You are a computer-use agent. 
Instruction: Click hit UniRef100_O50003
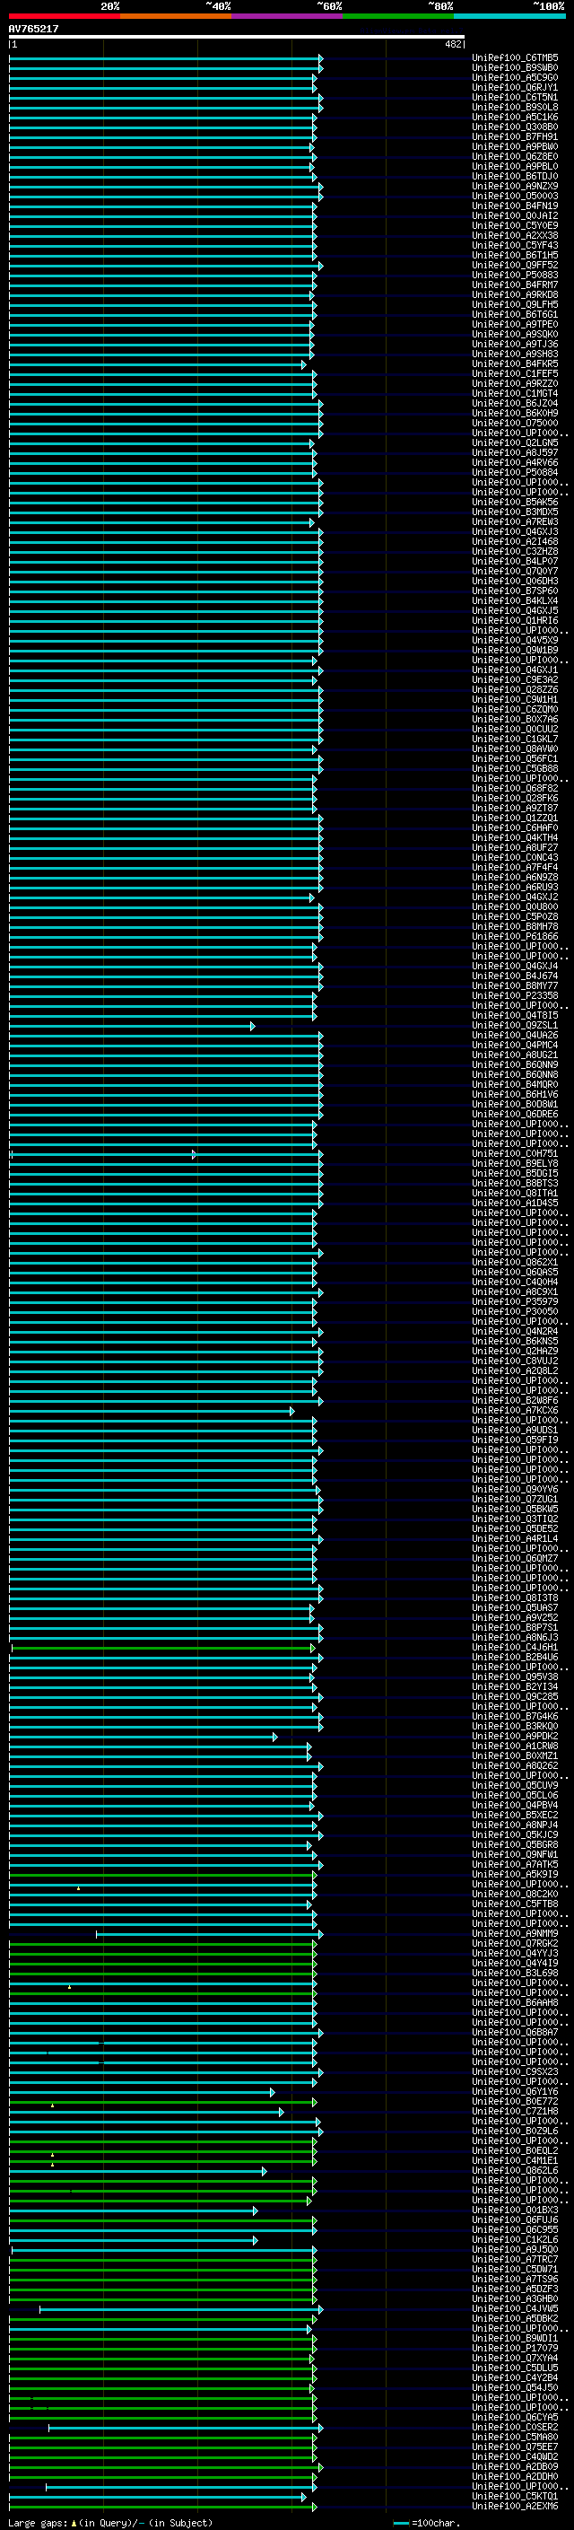click(515, 197)
